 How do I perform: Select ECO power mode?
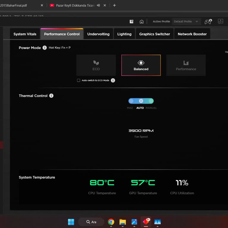tap(96, 65)
